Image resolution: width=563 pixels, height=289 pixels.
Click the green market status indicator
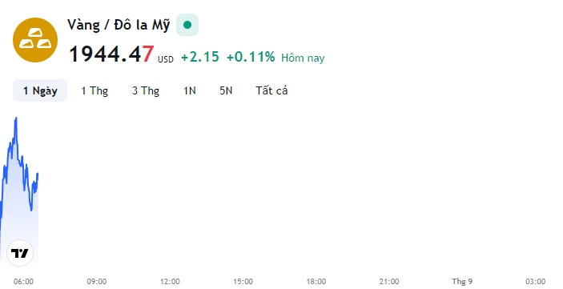tap(187, 25)
